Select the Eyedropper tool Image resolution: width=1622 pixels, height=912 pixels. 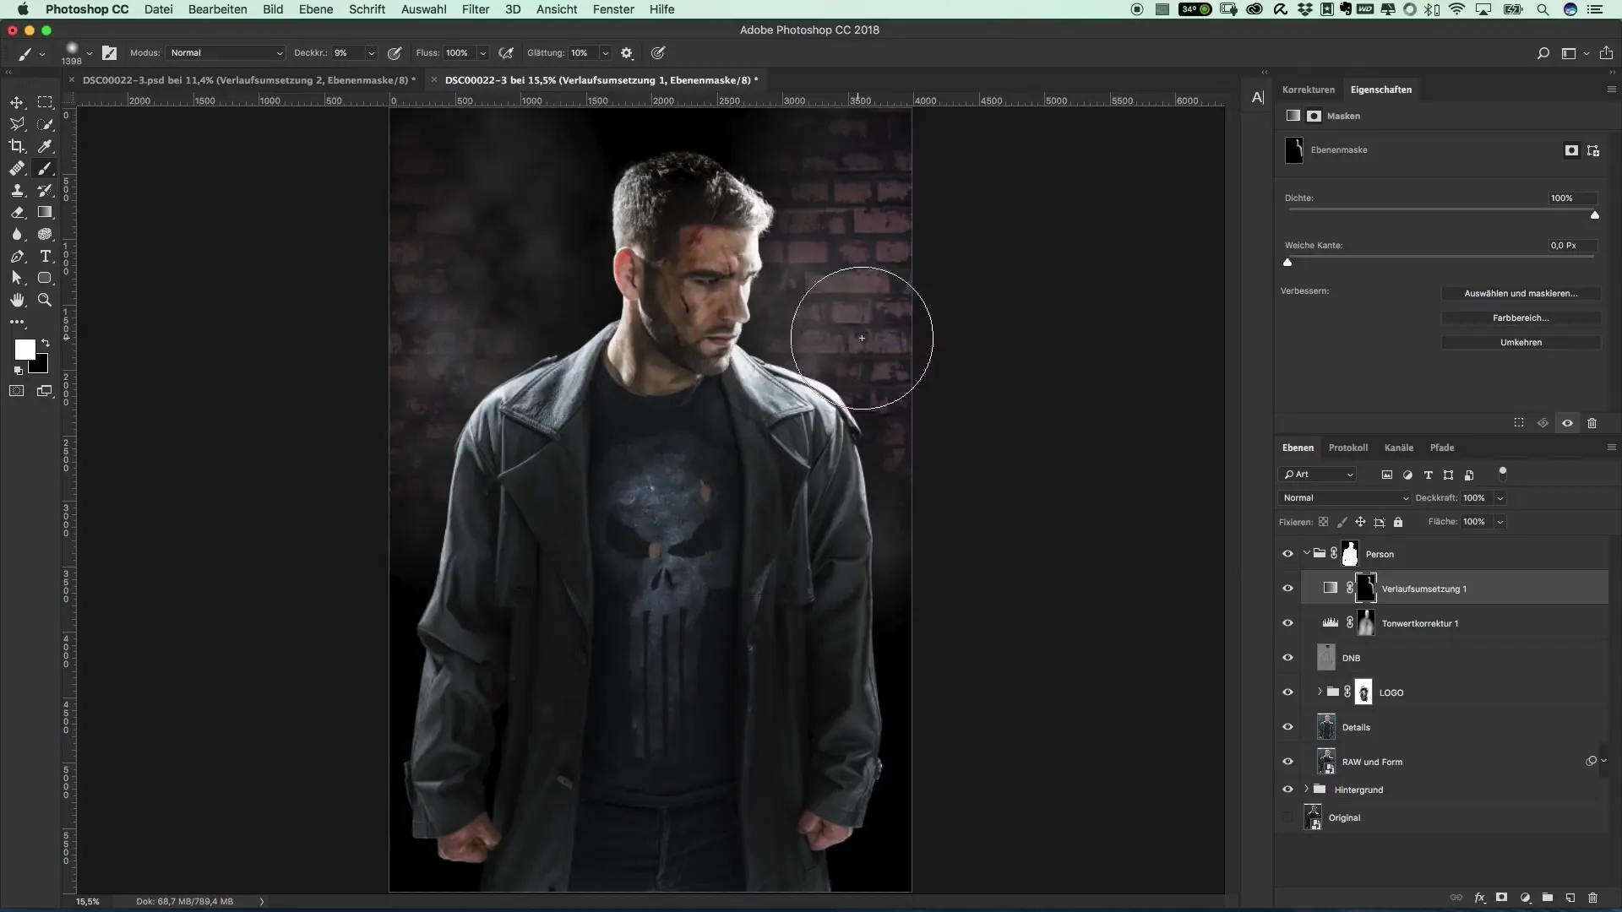pyautogui.click(x=46, y=146)
